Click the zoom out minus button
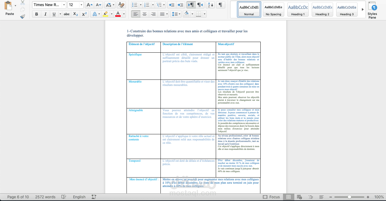 [x=331, y=197]
